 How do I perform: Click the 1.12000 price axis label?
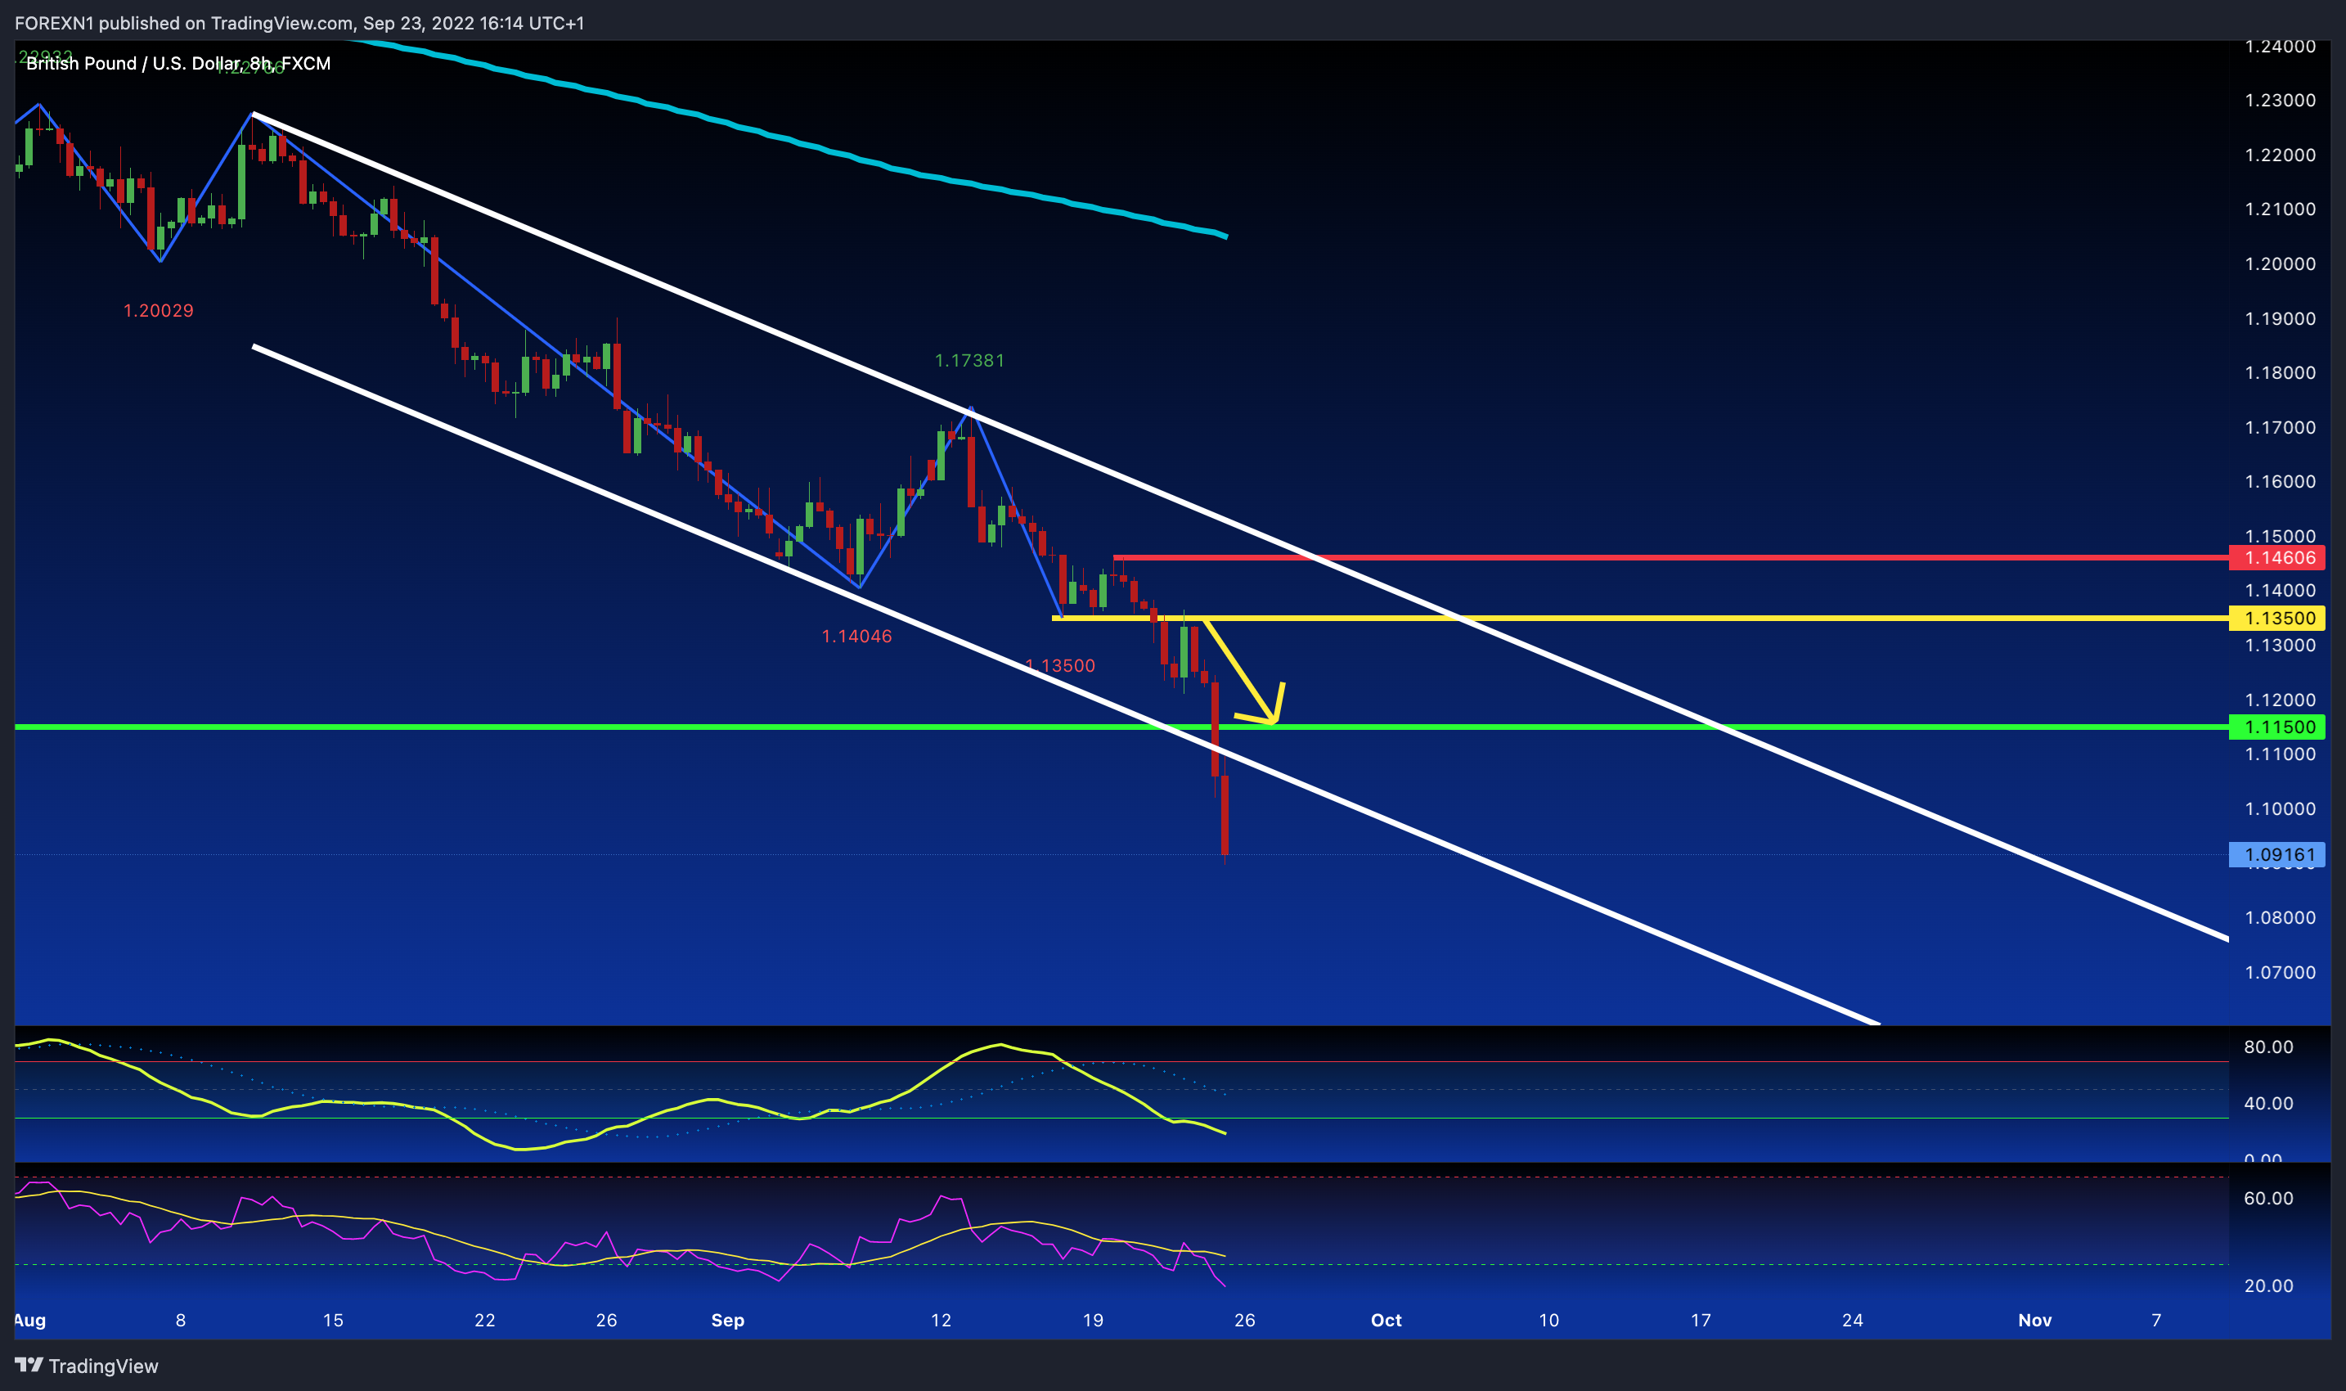pos(2280,700)
